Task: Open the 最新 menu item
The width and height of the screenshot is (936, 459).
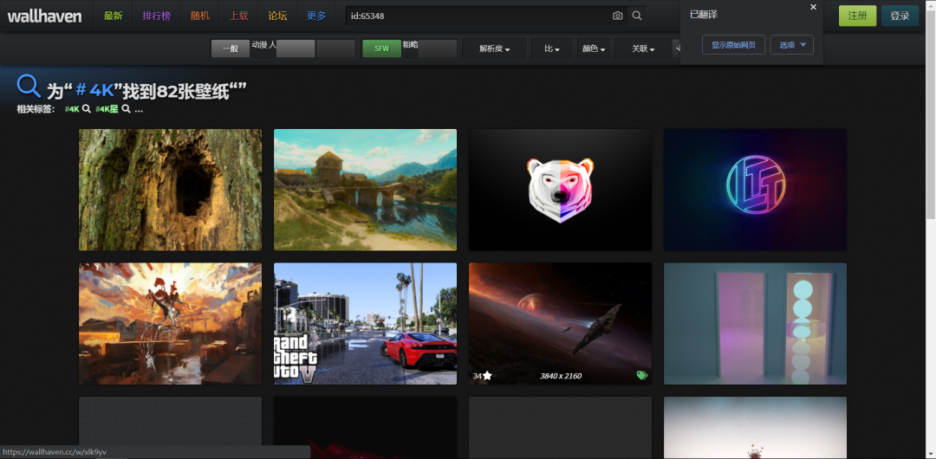Action: 113,16
